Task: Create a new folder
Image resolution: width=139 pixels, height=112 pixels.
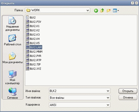Action: pos(109,10)
